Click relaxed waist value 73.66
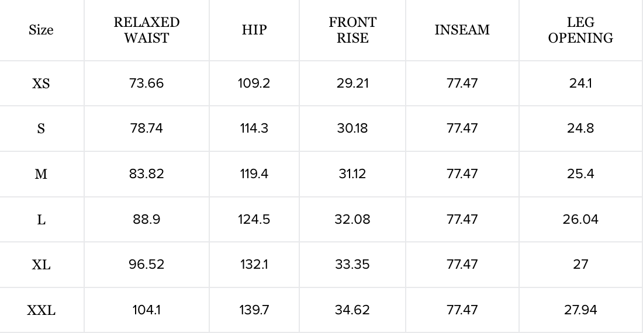The image size is (643, 333). (x=147, y=83)
